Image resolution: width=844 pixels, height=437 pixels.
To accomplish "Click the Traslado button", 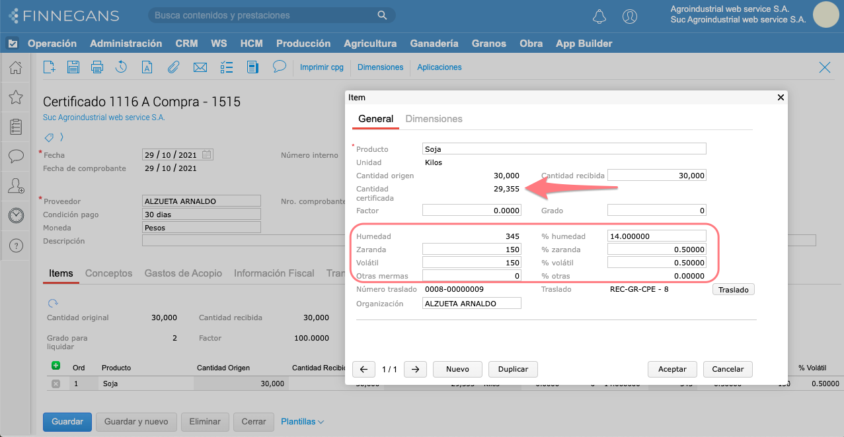I will pos(733,289).
